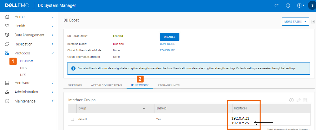
Task: Click Configure link for Kerberos Mode
Action: [167, 44]
